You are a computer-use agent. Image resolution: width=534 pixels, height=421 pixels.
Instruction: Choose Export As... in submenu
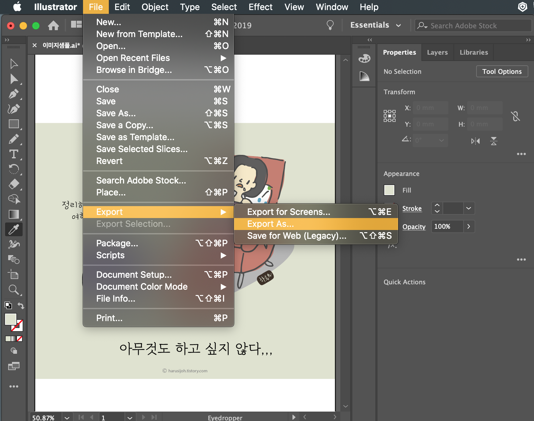point(316,224)
